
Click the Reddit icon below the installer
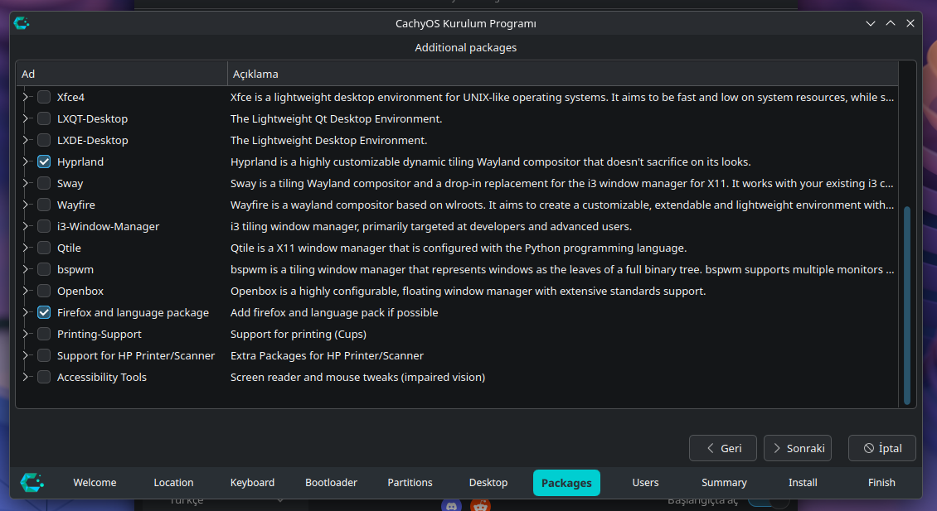point(480,506)
